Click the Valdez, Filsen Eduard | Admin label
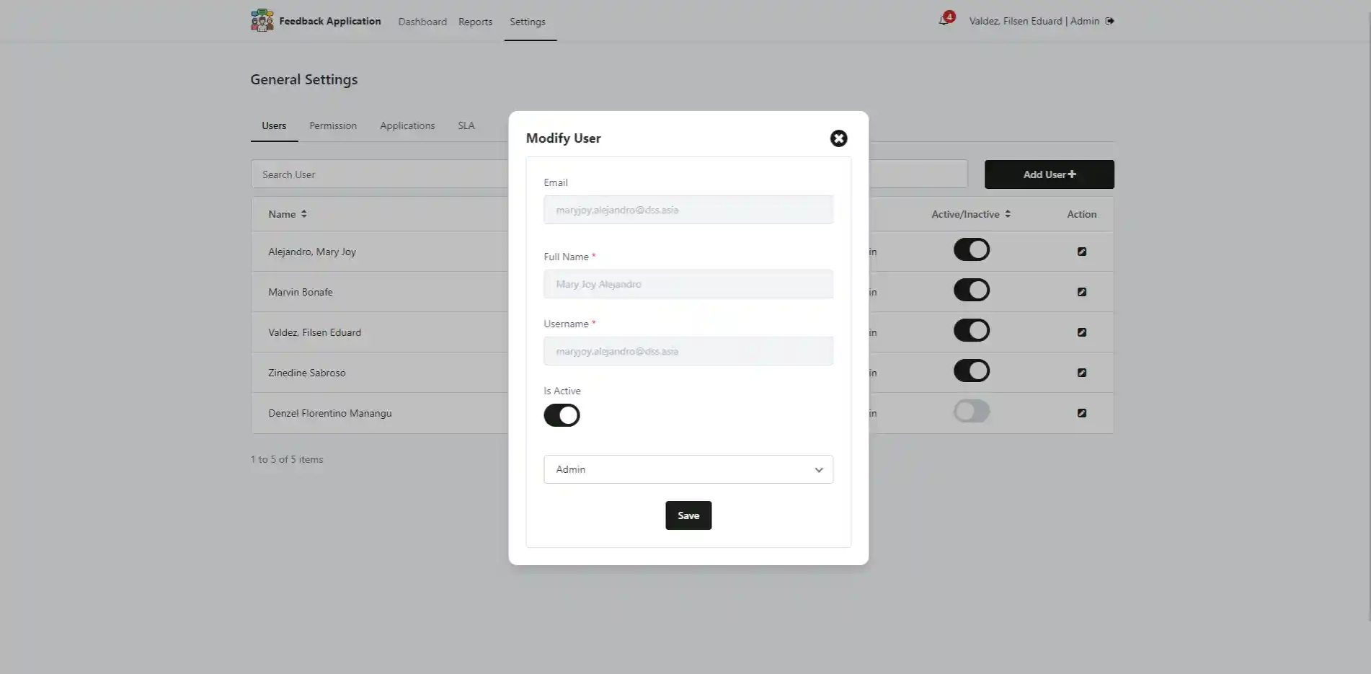 [x=1034, y=21]
